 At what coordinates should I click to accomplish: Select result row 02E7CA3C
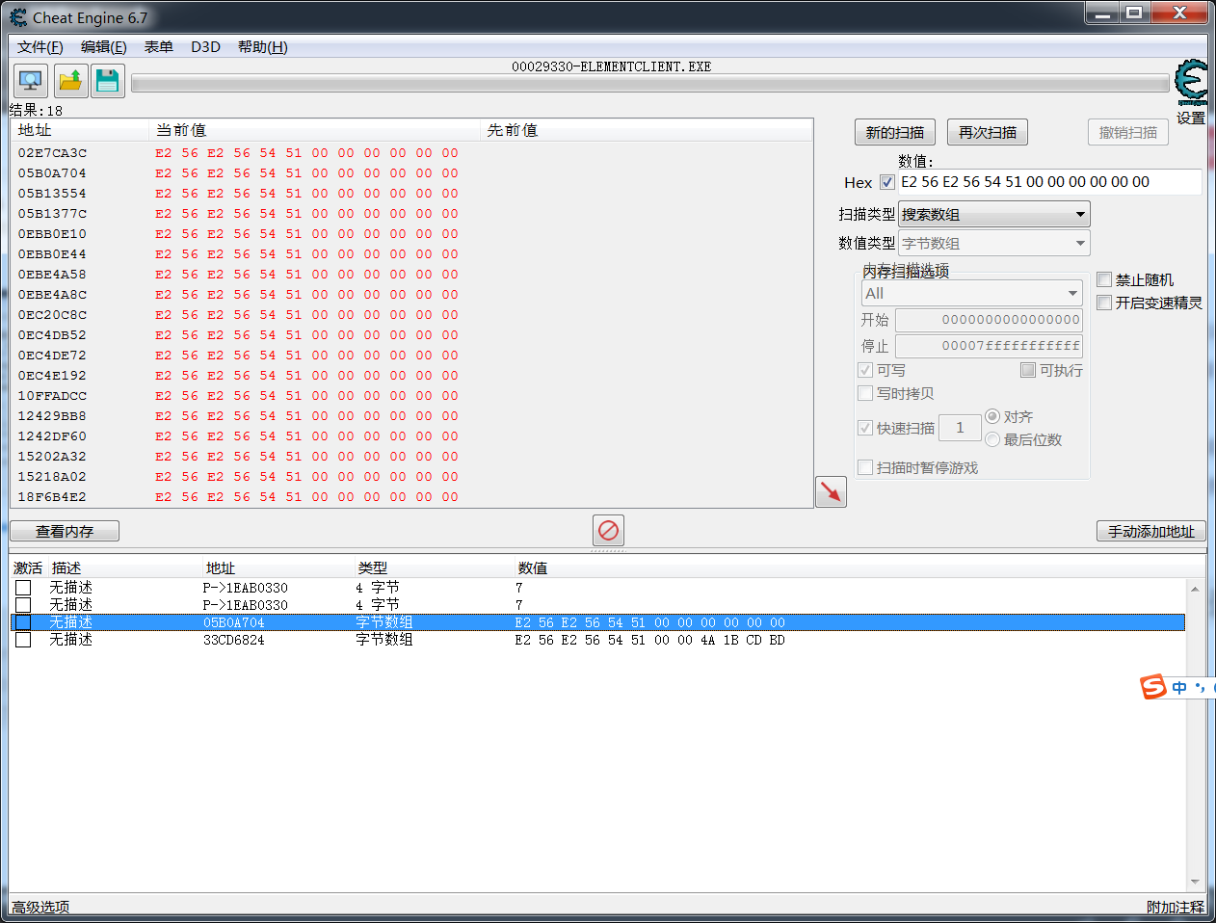click(411, 153)
